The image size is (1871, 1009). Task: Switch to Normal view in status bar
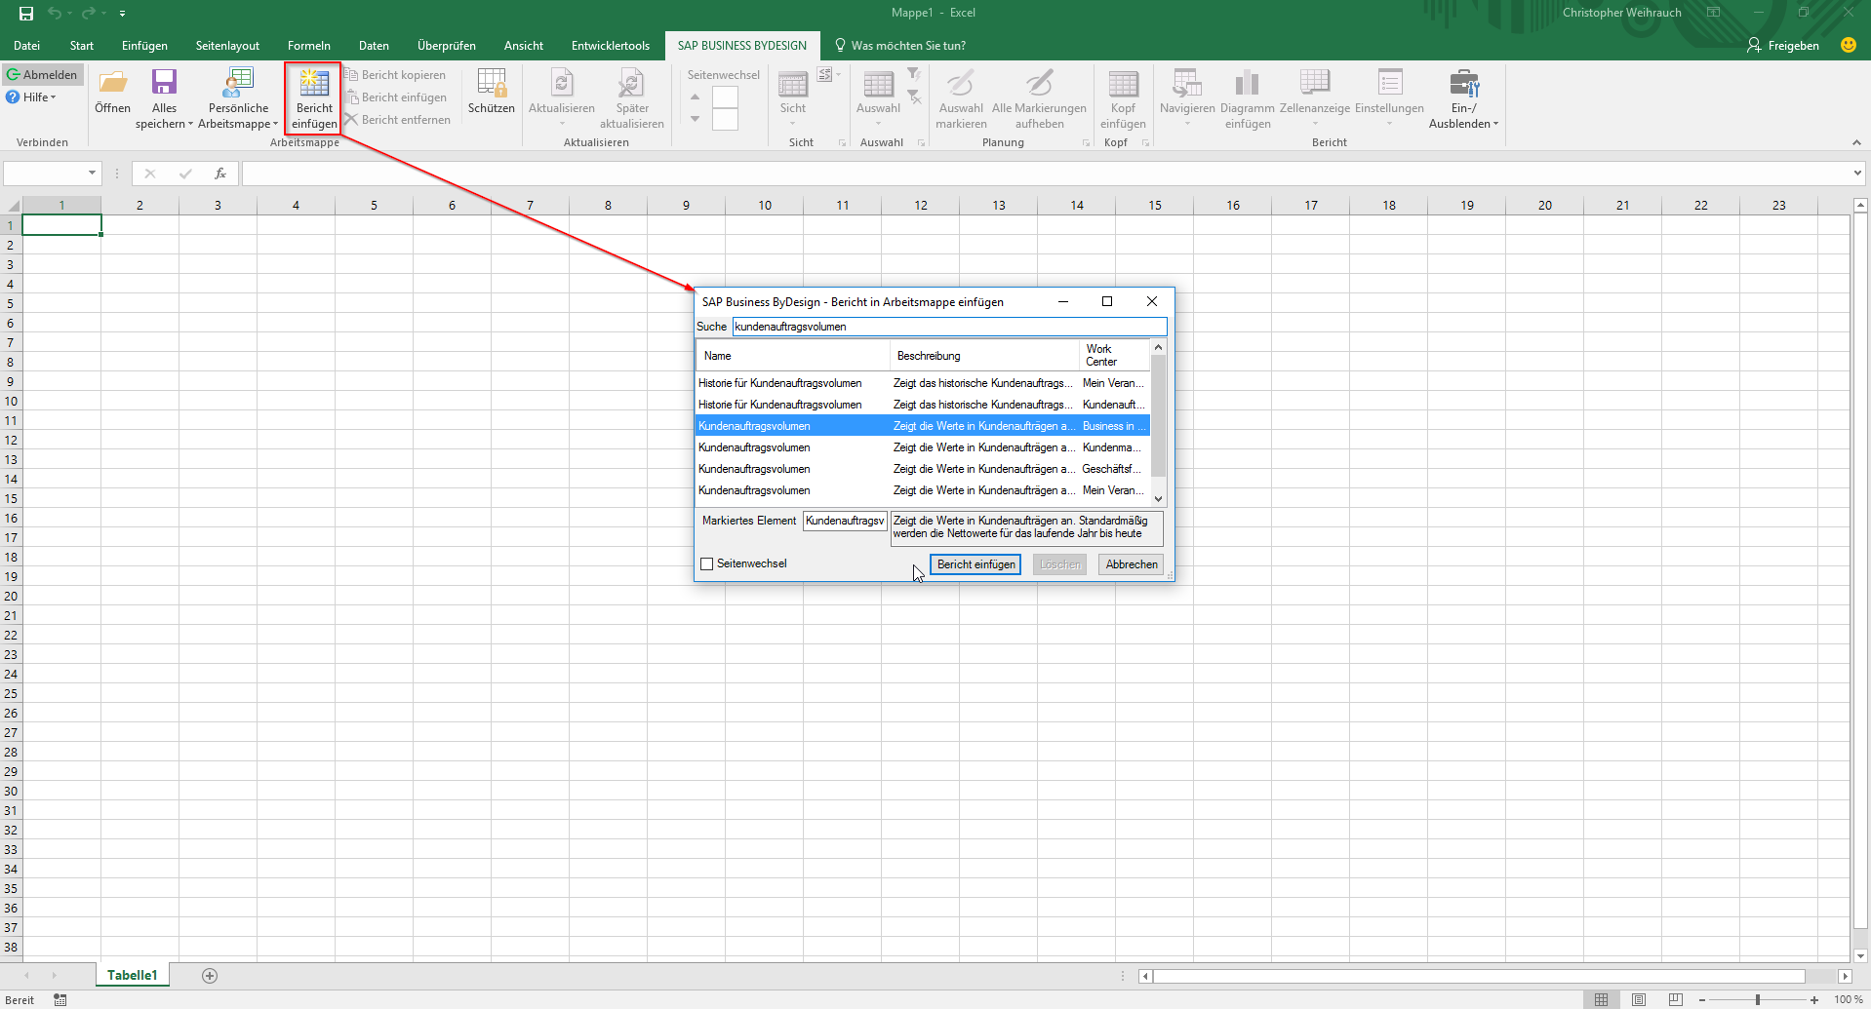click(x=1601, y=999)
